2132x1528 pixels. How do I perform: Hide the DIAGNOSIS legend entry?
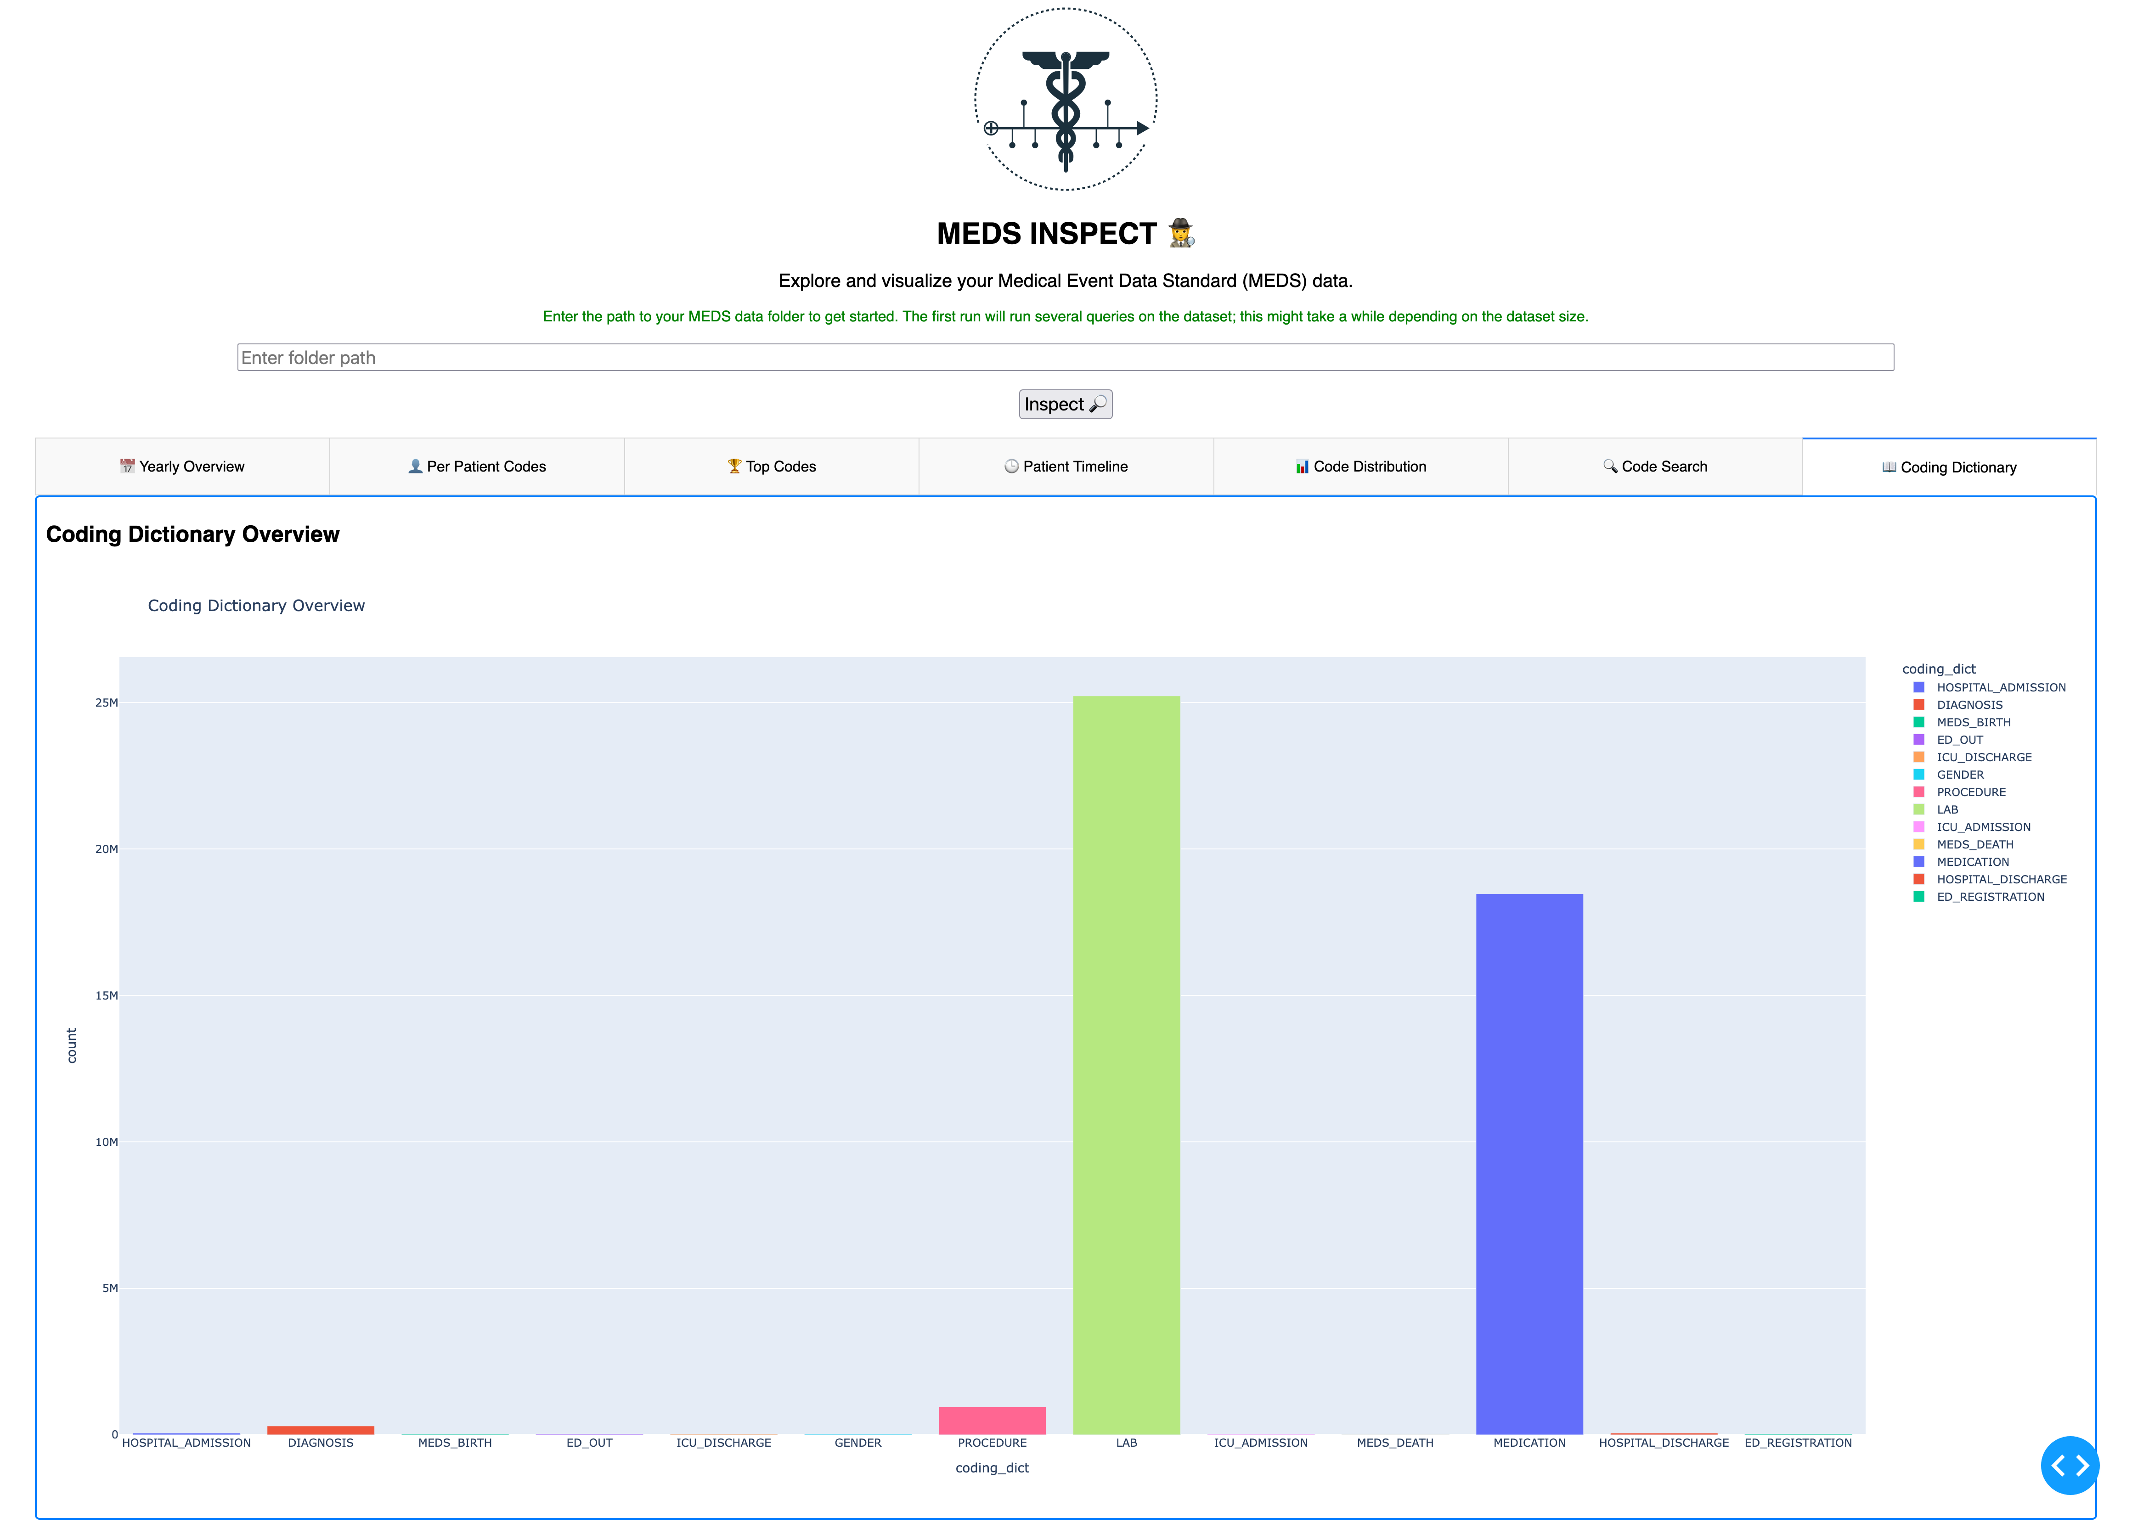click(1969, 705)
